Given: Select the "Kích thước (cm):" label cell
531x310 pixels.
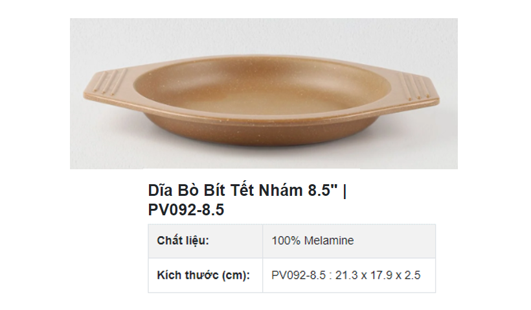Looking at the screenshot, I should (x=205, y=275).
